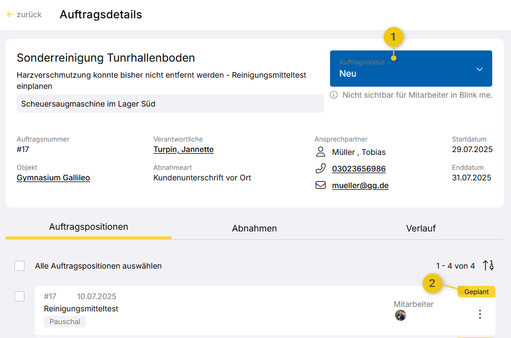Switch to the Abnahmen tab
The height and width of the screenshot is (338, 511).
tap(254, 228)
